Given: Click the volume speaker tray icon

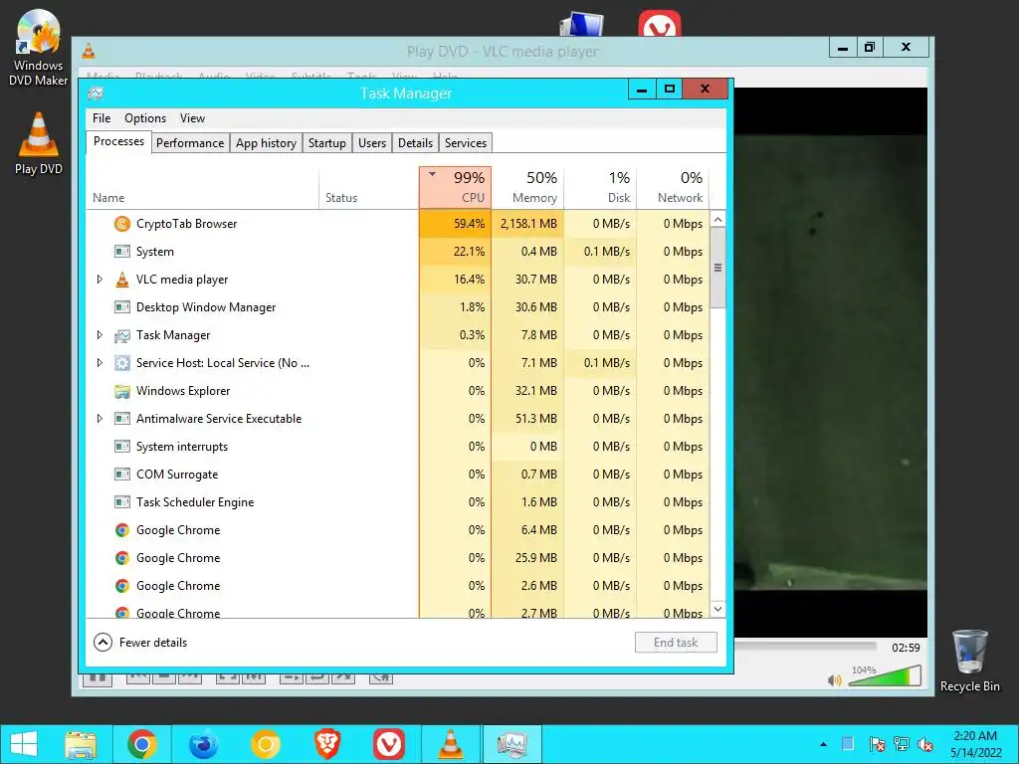Looking at the screenshot, I should (x=924, y=744).
